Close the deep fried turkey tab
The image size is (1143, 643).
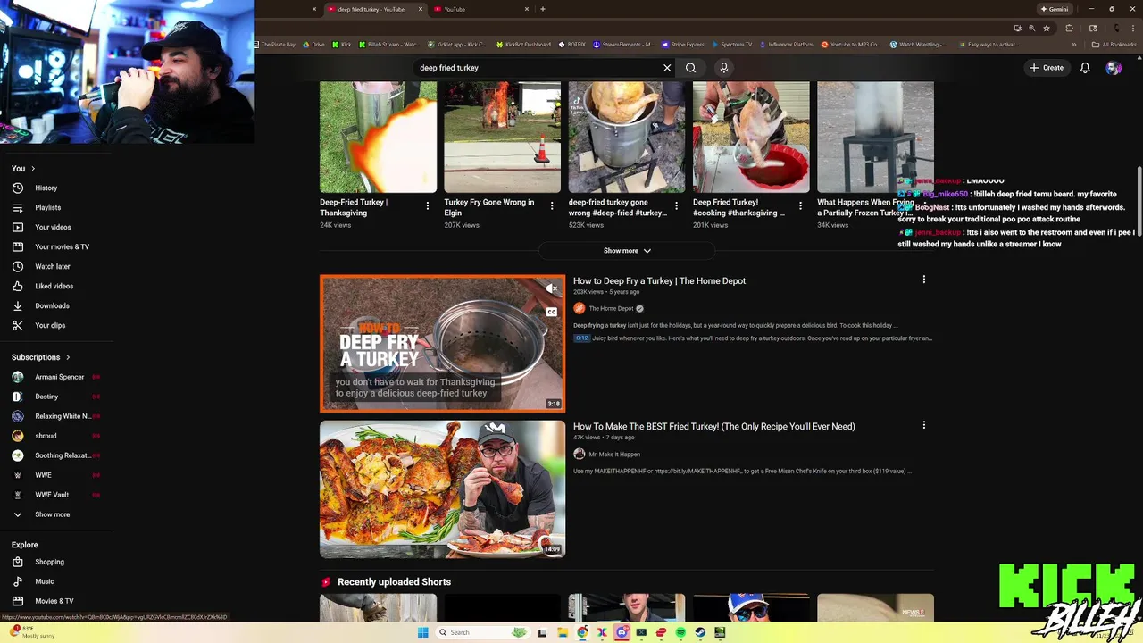421,9
